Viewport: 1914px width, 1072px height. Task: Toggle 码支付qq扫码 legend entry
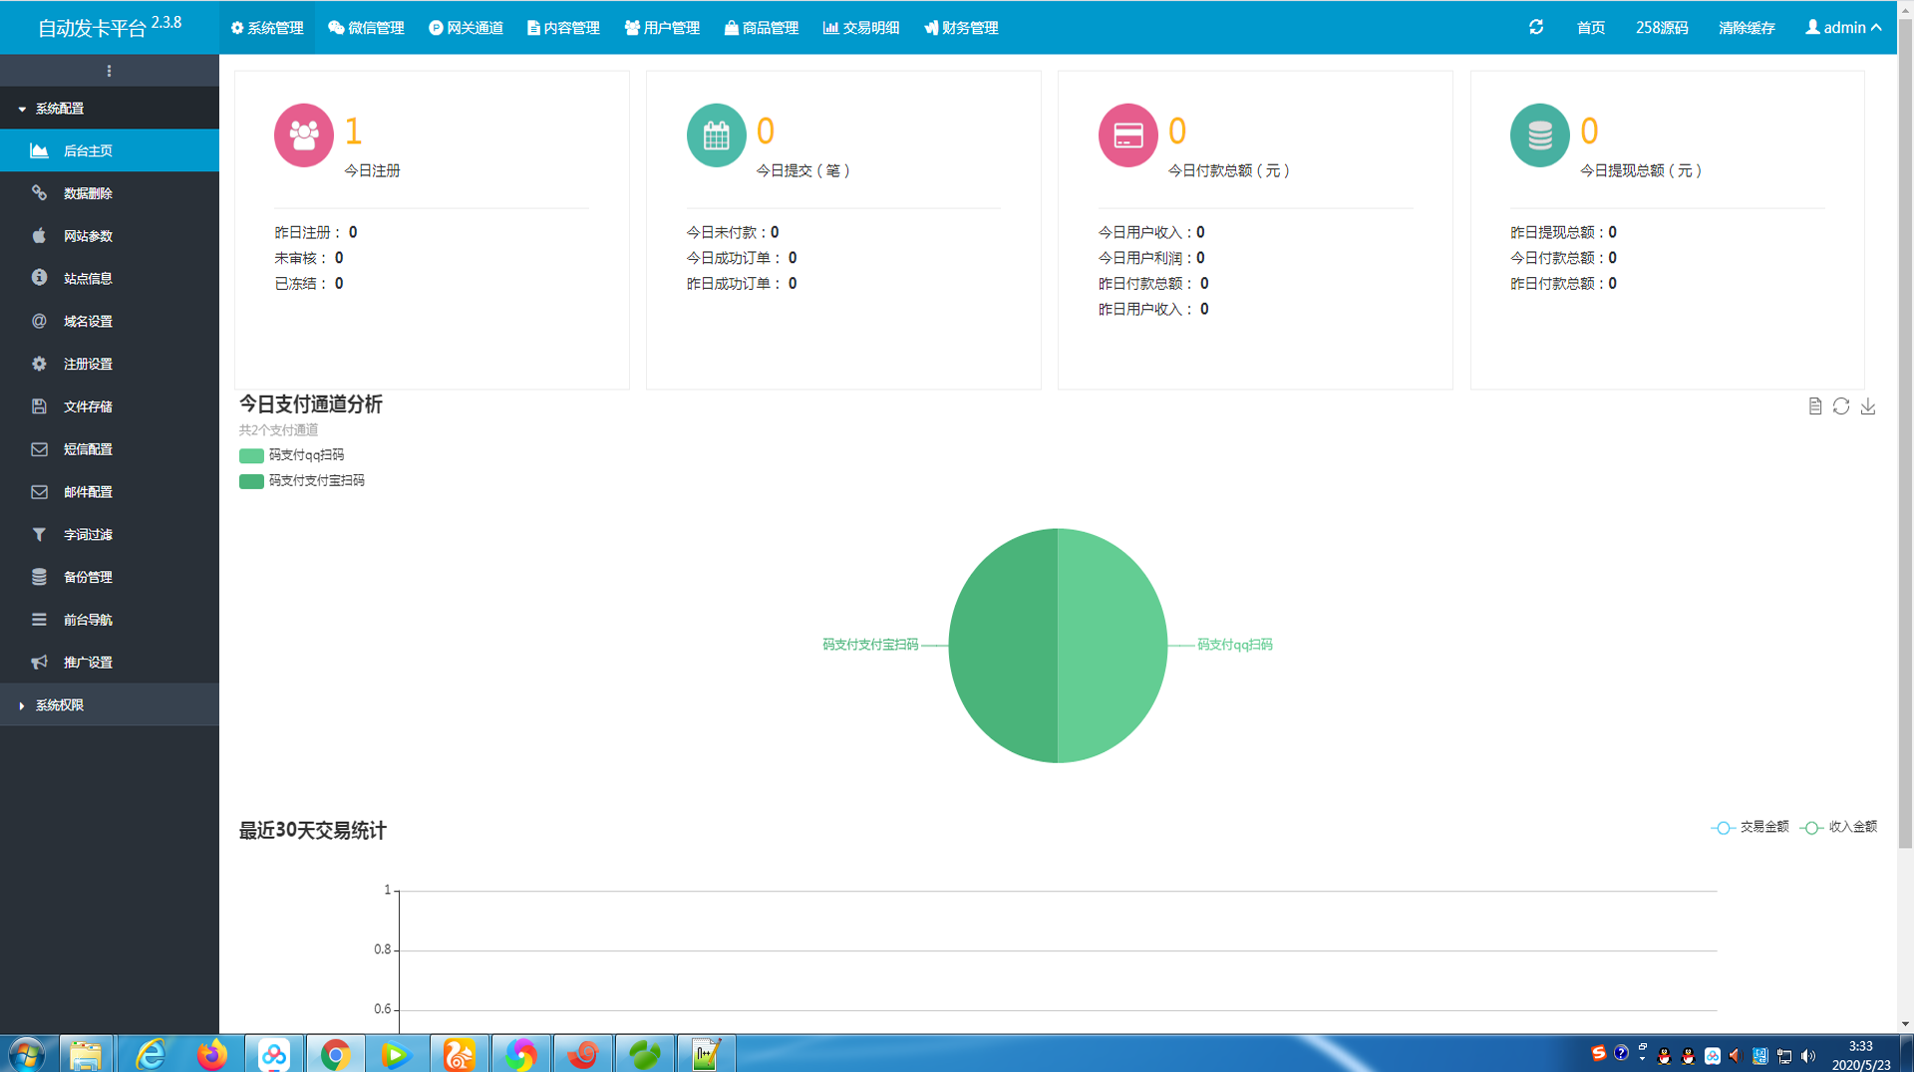pos(292,455)
